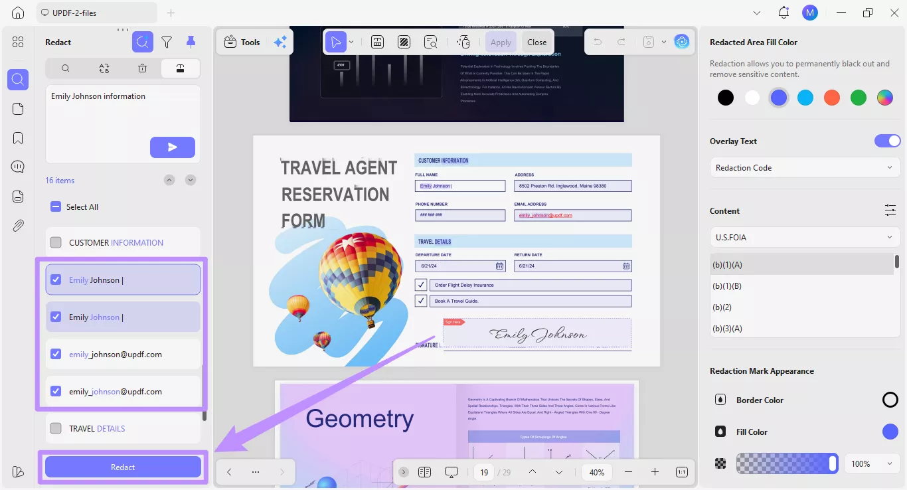Select the cursor arrow tool
Screen dimensions: 907x490
coord(336,42)
